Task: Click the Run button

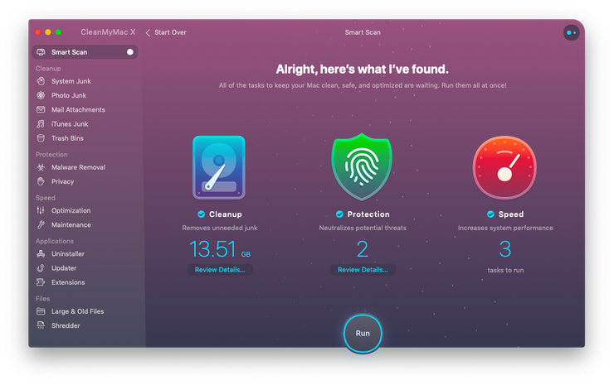Action: pyautogui.click(x=363, y=334)
